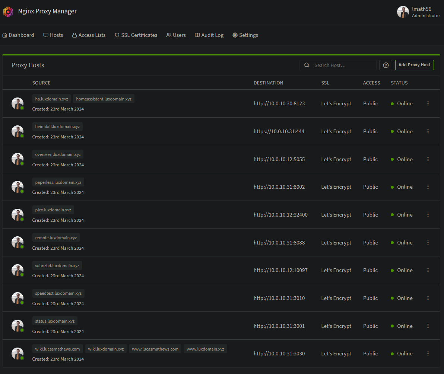The image size is (444, 374).
Task: Click owner avatar on plex.luxdomain.xyz row
Action: (x=18, y=215)
